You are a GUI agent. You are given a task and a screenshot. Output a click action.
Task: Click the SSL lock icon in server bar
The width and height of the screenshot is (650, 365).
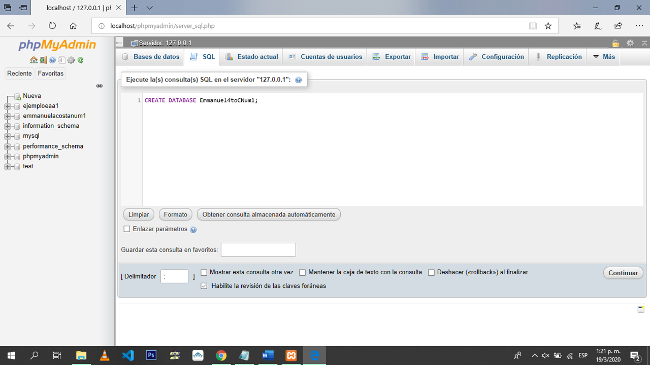click(x=615, y=43)
